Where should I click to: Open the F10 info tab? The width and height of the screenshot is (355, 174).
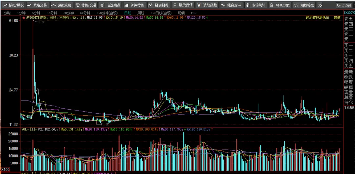coord(194,13)
